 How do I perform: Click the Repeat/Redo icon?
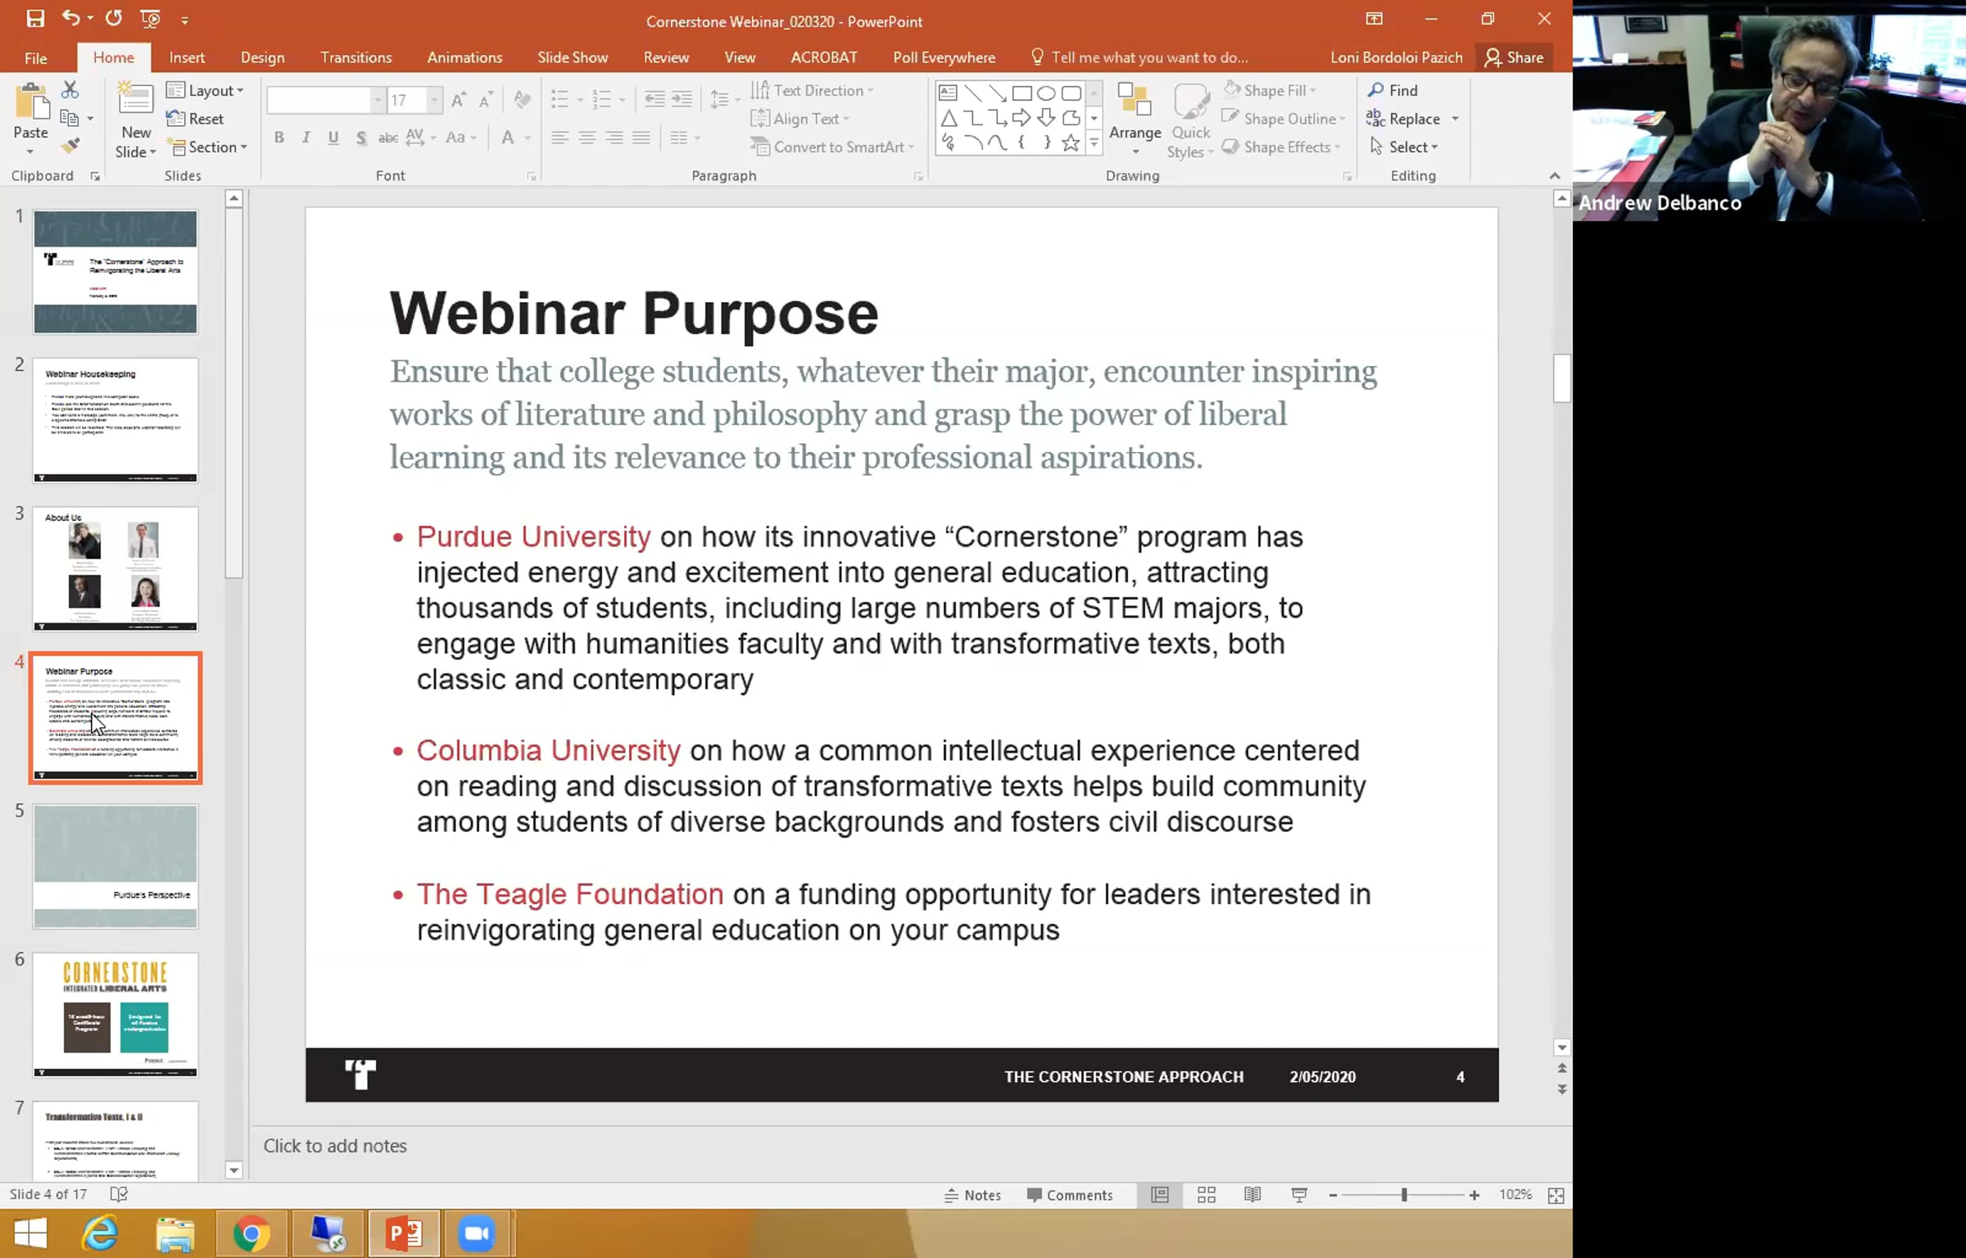(x=113, y=19)
